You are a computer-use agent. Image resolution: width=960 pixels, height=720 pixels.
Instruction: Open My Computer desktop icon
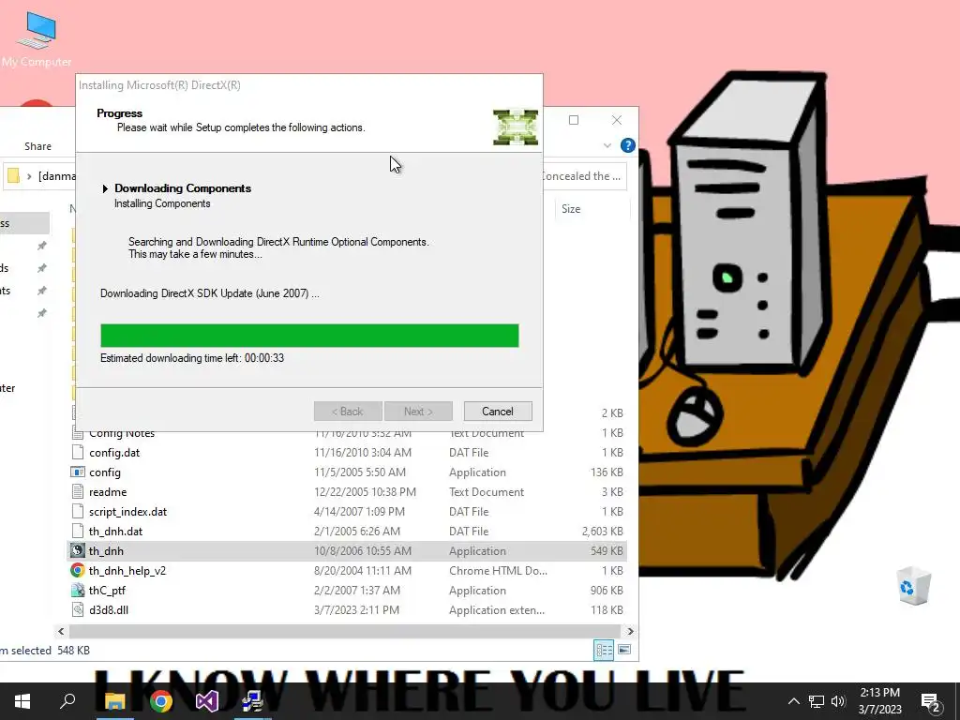point(37,39)
